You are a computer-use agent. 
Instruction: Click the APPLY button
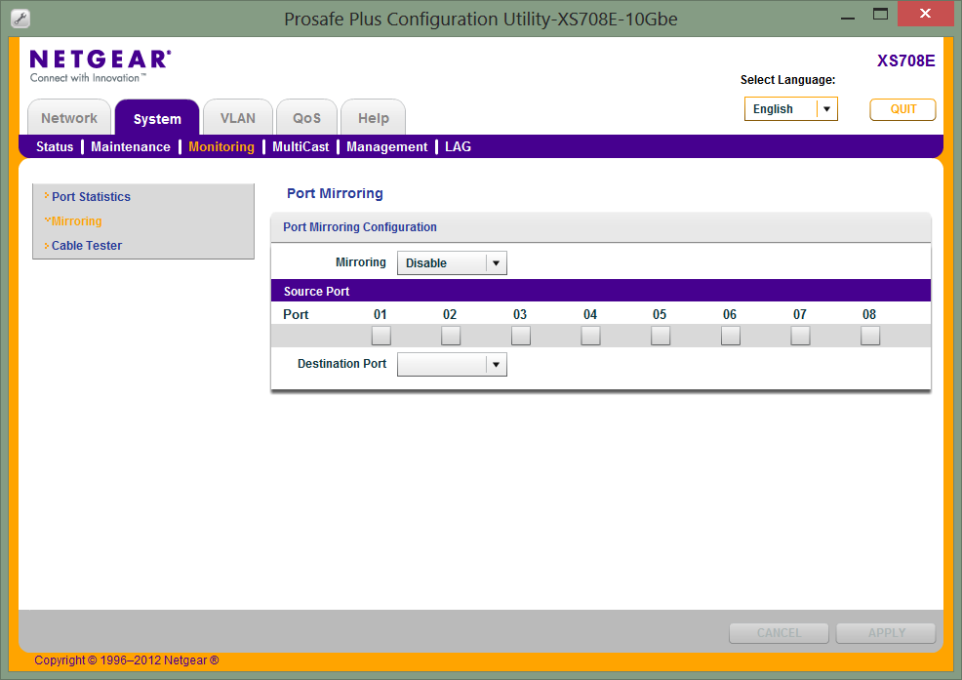click(886, 633)
